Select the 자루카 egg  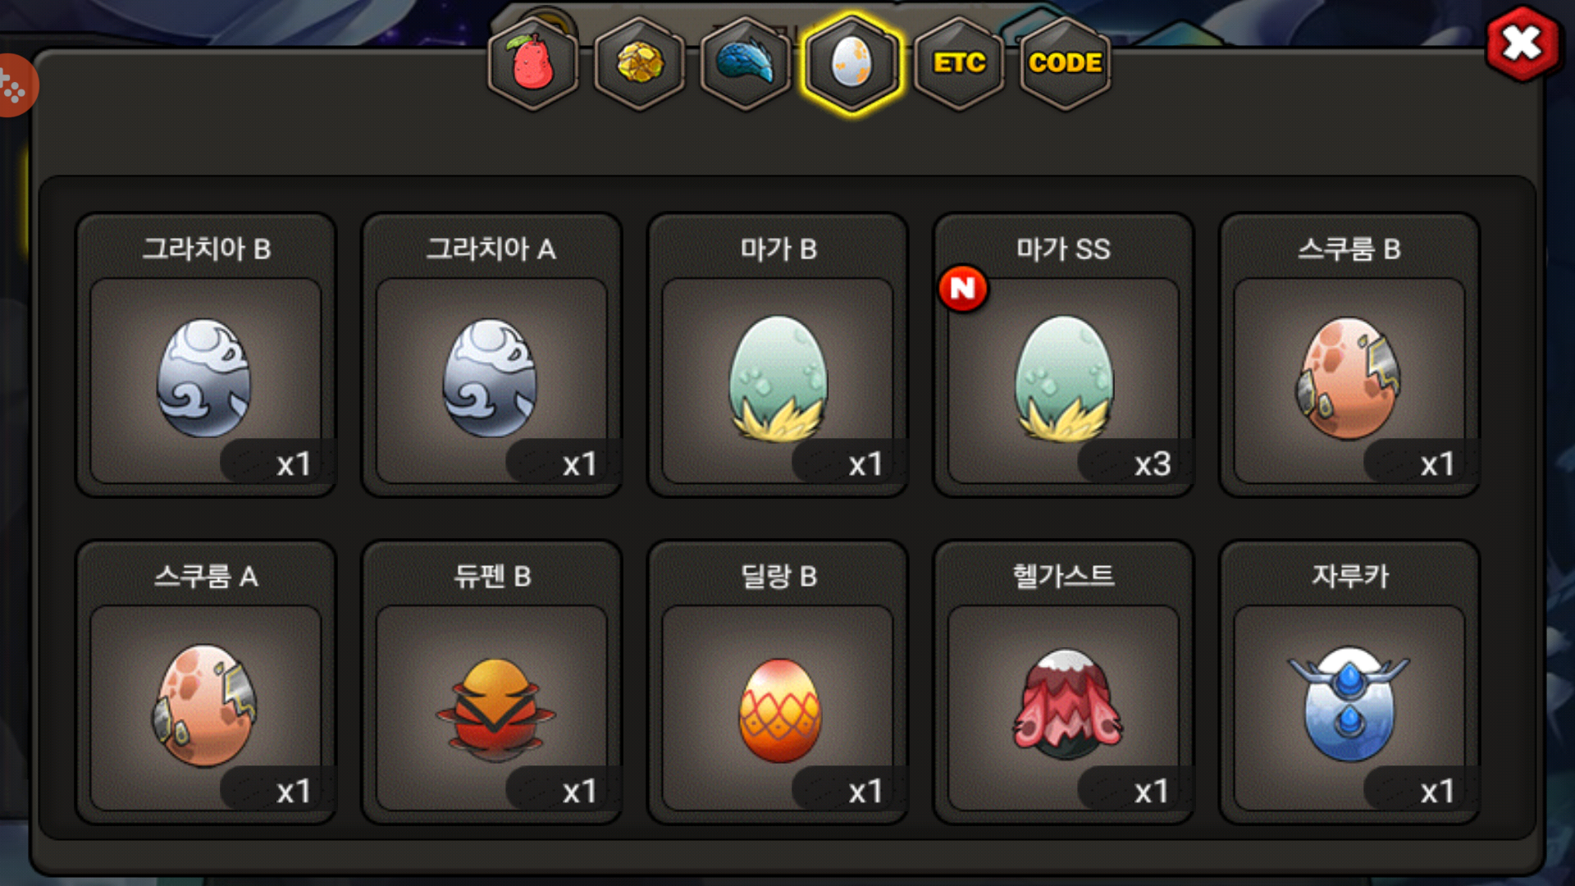coord(1349,683)
